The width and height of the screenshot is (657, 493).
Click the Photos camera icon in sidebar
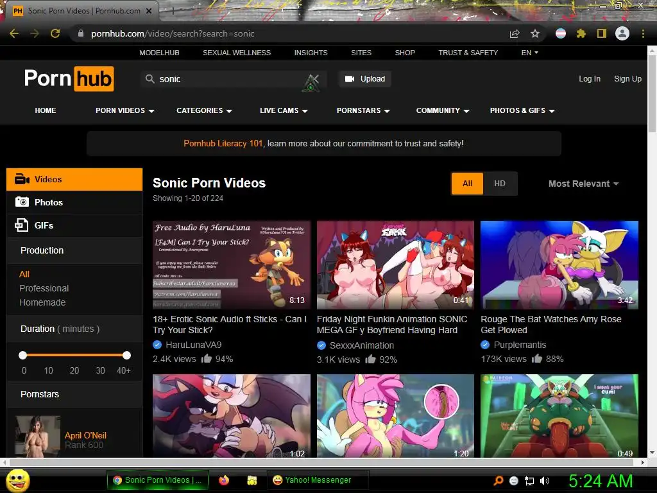pos(22,202)
